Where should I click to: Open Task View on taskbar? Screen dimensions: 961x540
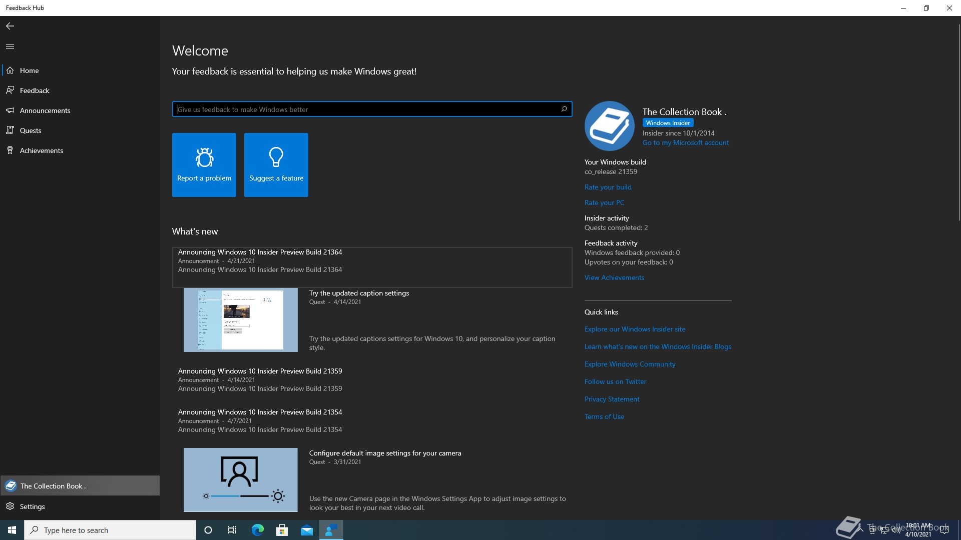232,530
